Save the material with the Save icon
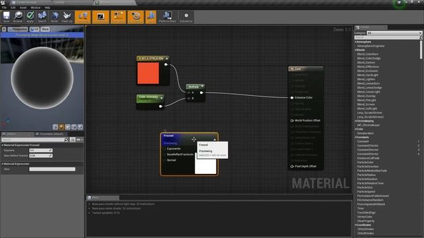Screen dimensions: 424x238 click(6, 17)
